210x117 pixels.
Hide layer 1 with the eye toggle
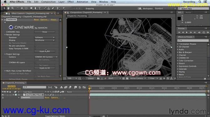pyautogui.click(x=3, y=95)
